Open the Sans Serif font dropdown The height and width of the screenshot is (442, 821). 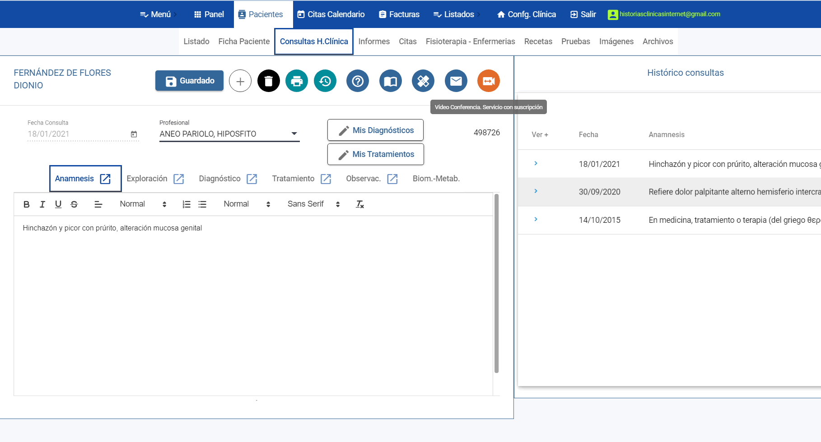coord(313,204)
